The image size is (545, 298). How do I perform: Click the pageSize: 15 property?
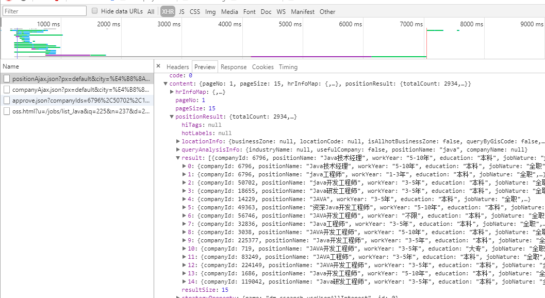[x=195, y=108]
